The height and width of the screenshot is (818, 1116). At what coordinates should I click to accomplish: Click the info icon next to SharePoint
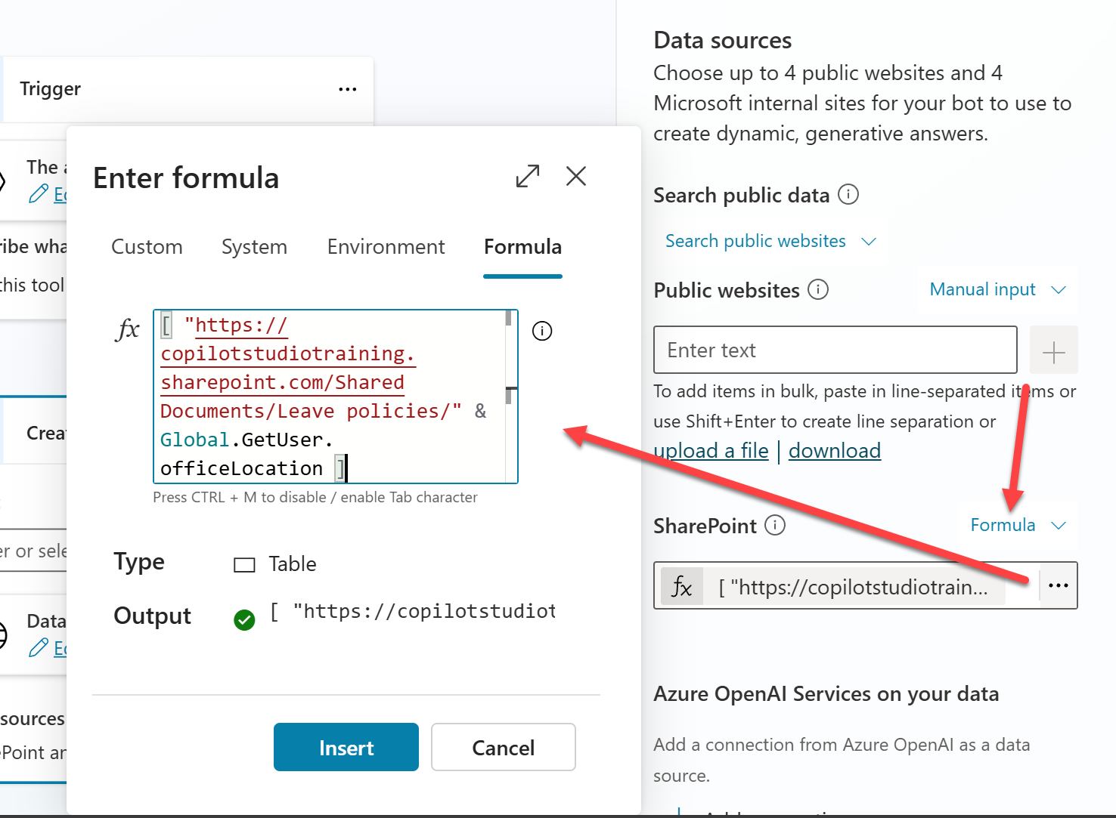[x=775, y=525]
